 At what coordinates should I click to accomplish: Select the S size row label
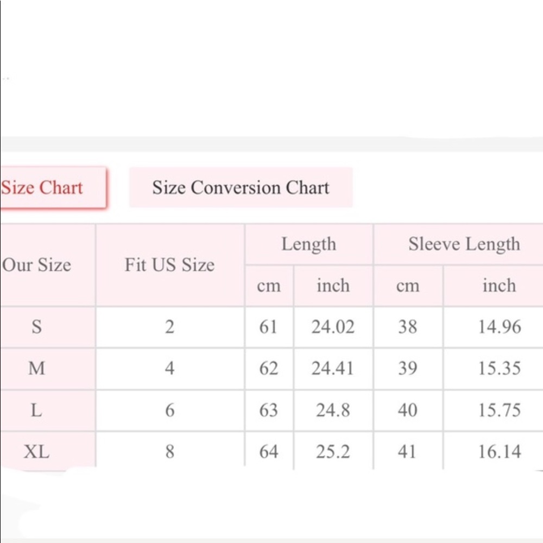coord(36,327)
